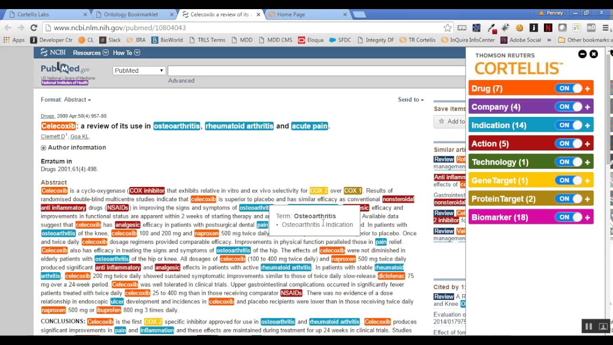
Task: Close the Cortellis overlay panel
Action: 594,54
